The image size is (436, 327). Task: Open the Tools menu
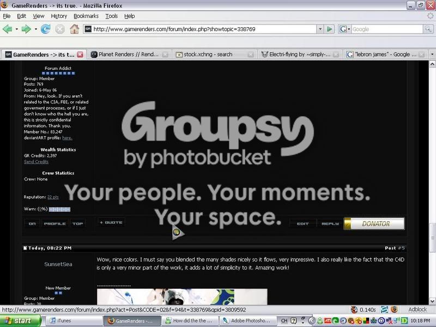112,16
